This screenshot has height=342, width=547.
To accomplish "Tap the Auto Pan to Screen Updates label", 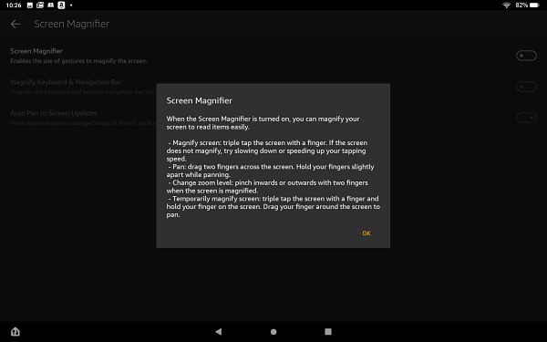I will pos(54,113).
